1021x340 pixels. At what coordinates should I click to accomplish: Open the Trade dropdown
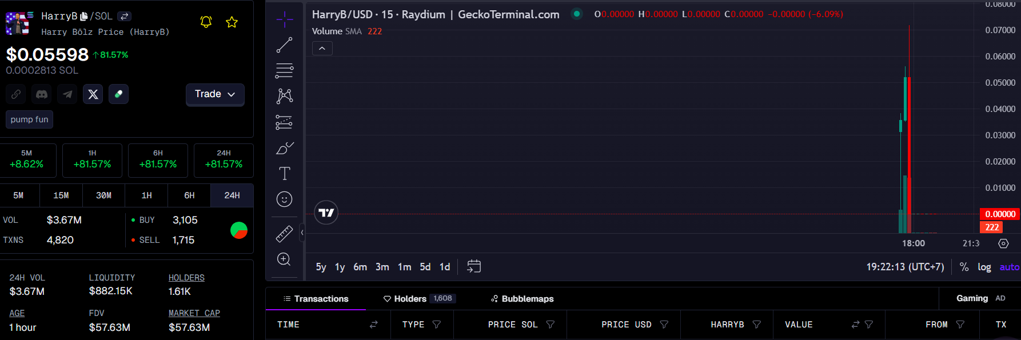[x=215, y=94]
